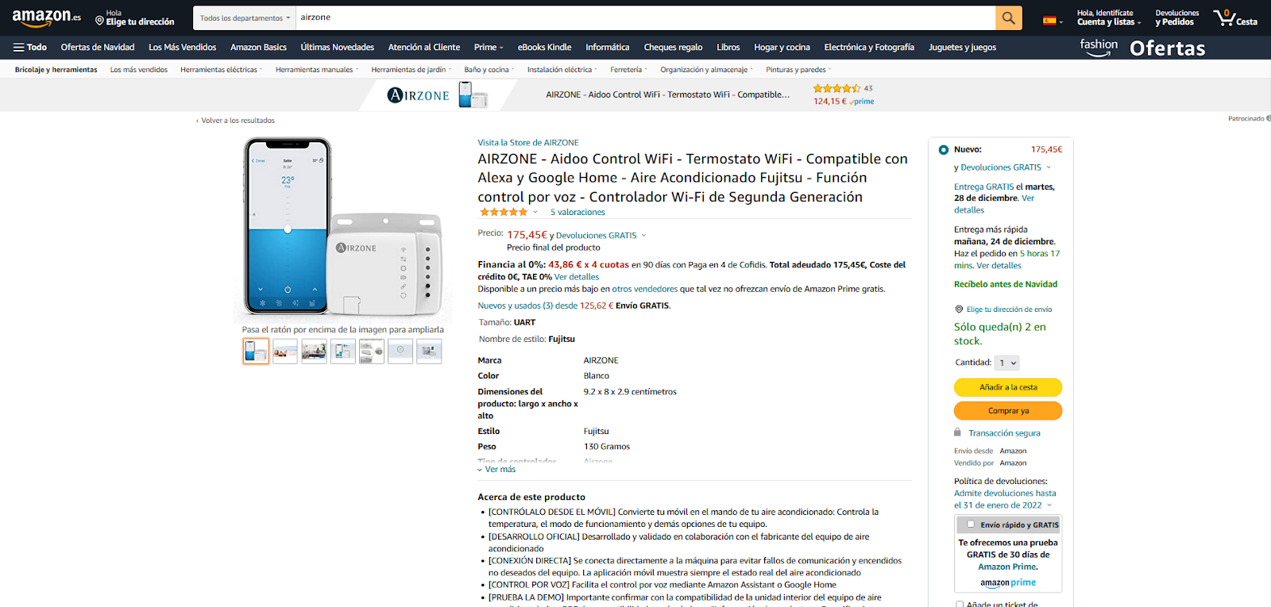Select the third product thumbnail
The image size is (1271, 607).
[x=314, y=351]
